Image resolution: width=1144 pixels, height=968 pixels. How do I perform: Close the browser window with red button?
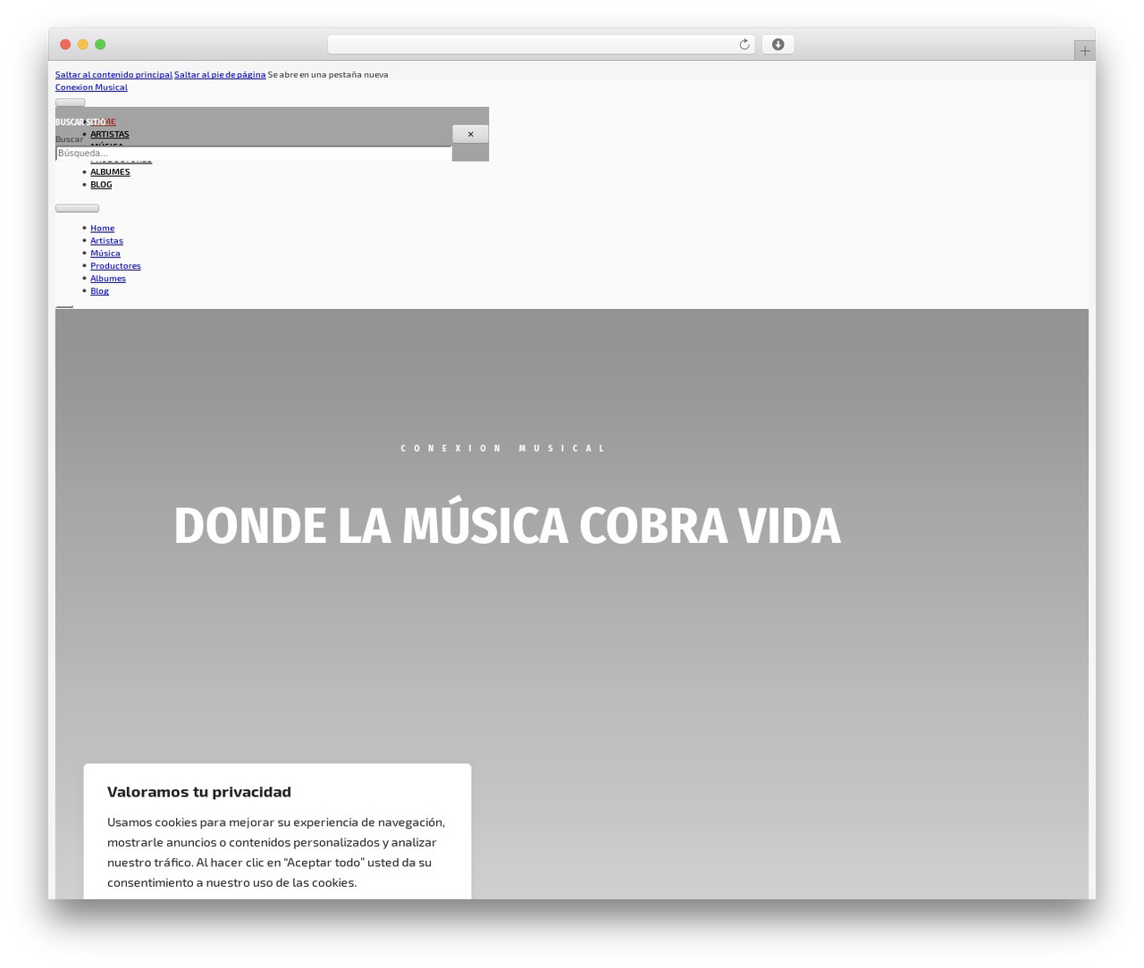click(65, 45)
